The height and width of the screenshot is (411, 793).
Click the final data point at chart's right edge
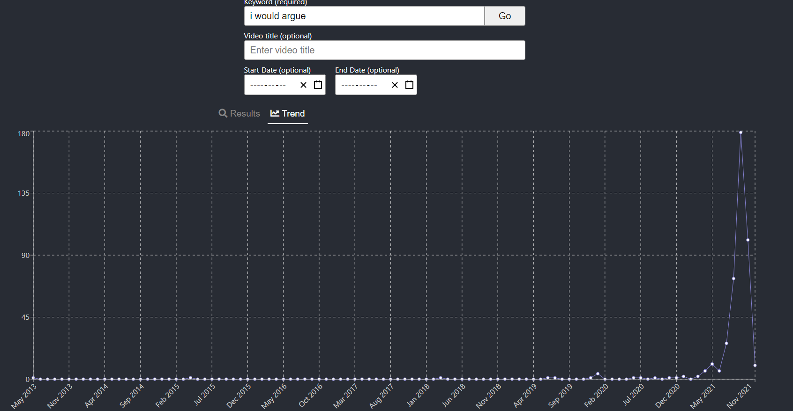pos(755,365)
